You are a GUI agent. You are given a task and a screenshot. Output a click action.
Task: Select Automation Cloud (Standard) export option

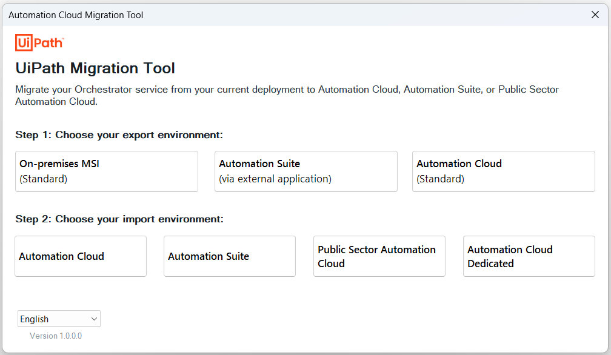click(x=503, y=171)
